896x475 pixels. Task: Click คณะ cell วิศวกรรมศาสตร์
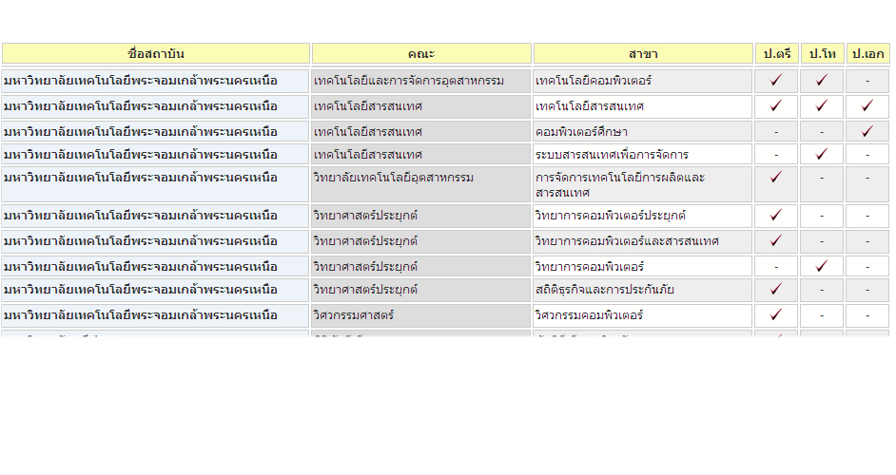click(x=421, y=315)
